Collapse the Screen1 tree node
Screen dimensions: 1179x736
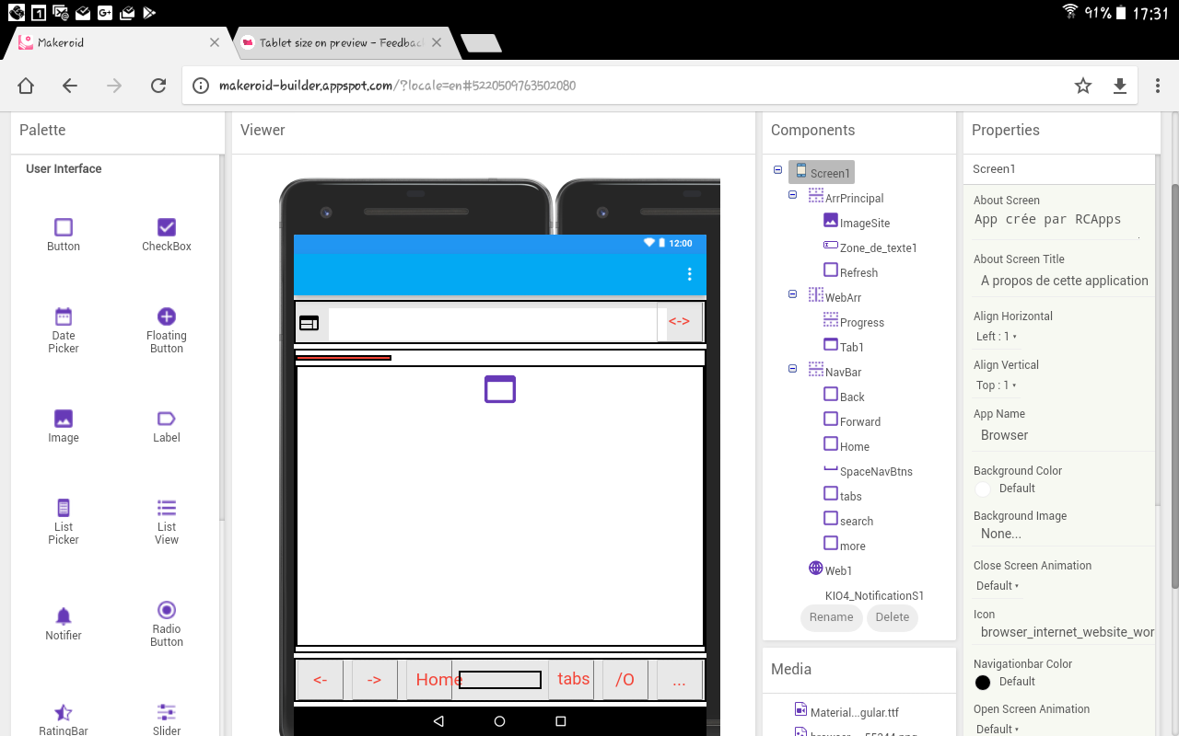coord(778,170)
